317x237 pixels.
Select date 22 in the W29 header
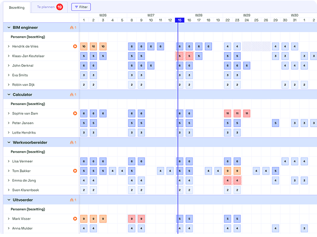pos(227,20)
